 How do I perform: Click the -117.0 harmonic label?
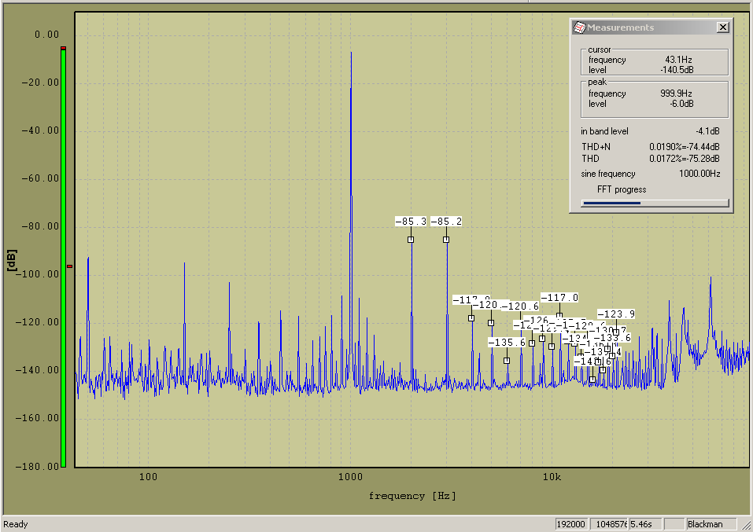(559, 298)
